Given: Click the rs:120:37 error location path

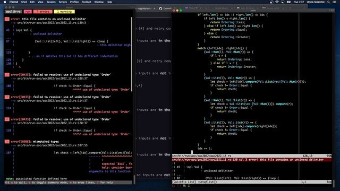Looking at the screenshot, I should click(53, 123).
